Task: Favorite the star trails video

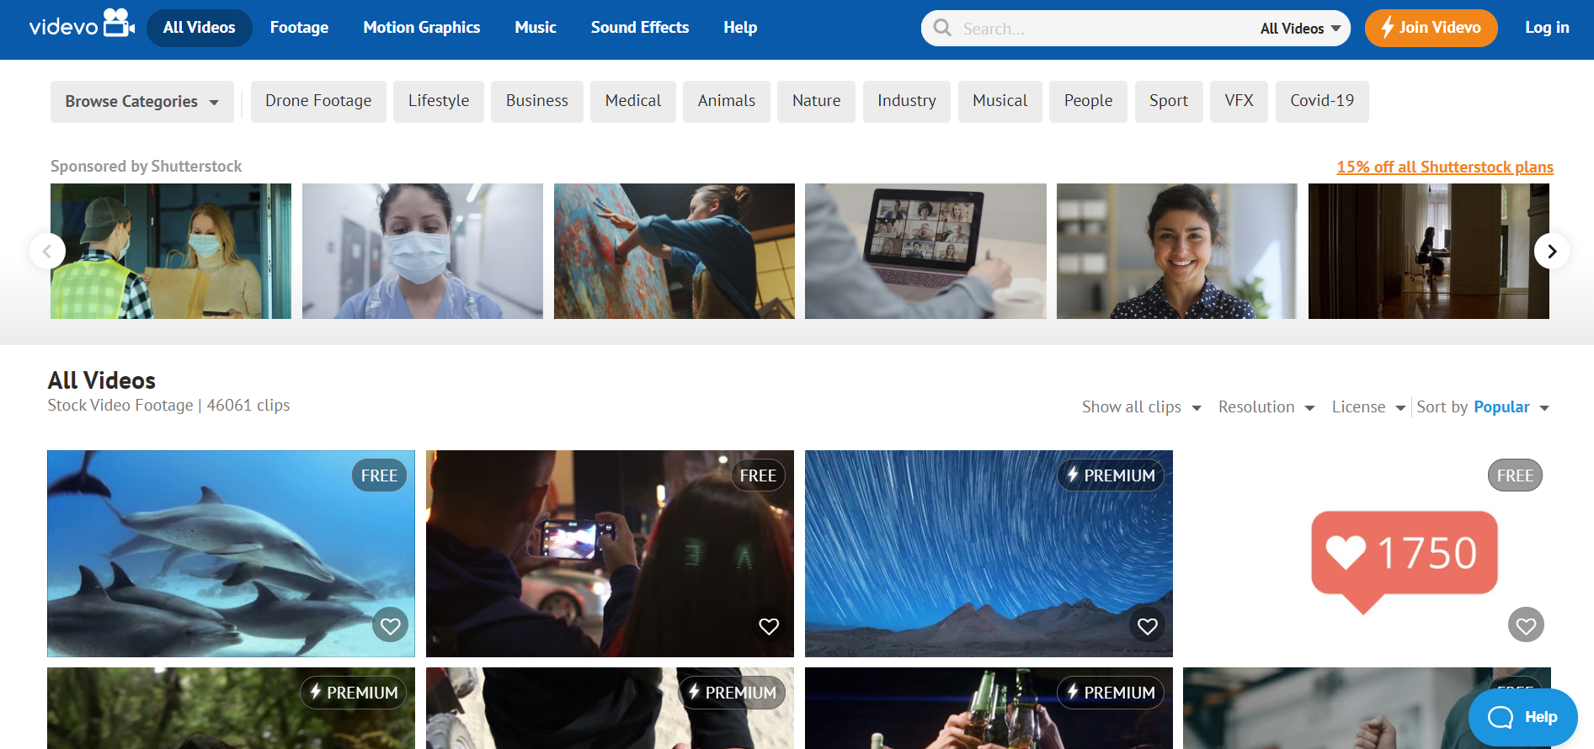Action: (1148, 625)
